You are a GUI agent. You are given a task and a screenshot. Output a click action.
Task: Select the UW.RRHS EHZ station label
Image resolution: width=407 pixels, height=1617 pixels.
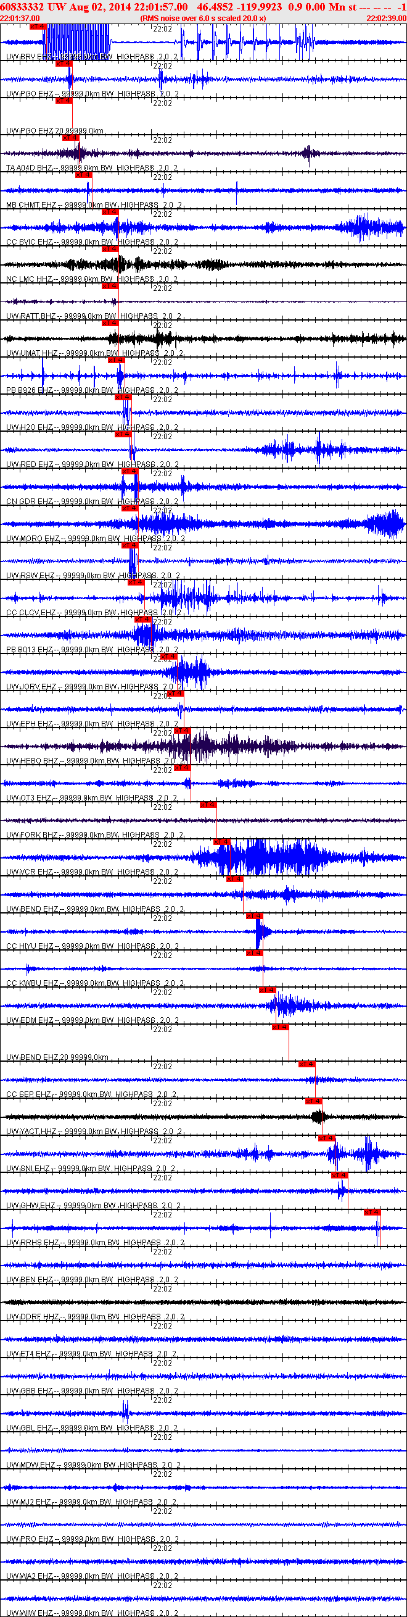[x=96, y=1241]
